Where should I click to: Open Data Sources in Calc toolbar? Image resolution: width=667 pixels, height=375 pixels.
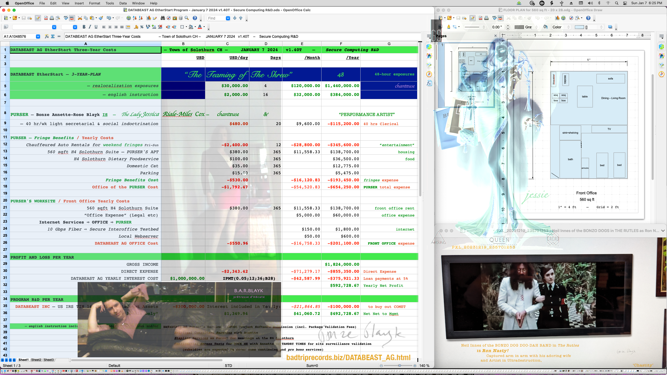coord(181,18)
